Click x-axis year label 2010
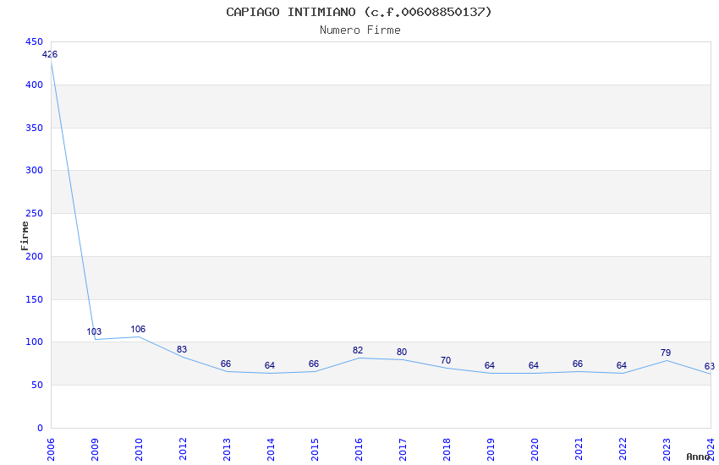Screen dimensions: 719x465 (x=139, y=450)
